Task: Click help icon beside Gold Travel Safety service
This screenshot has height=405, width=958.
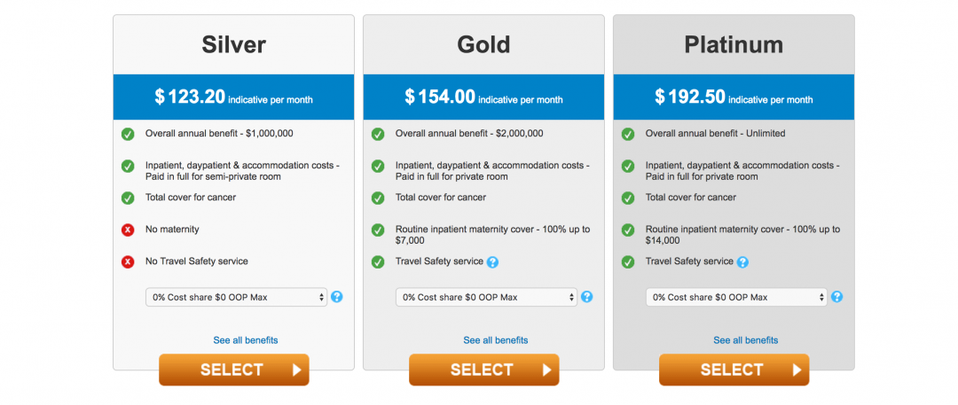Action: coord(492,262)
